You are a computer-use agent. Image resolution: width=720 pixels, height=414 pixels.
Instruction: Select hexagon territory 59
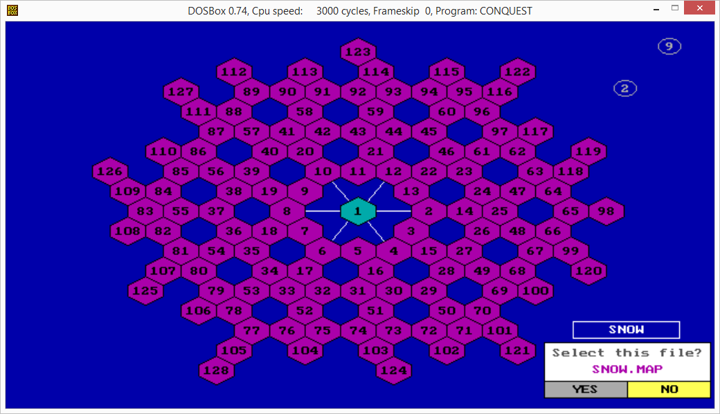click(x=376, y=111)
